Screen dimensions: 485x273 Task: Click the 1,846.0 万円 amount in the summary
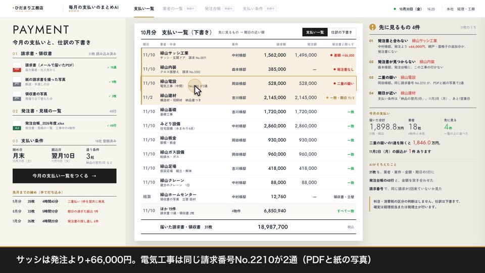426,143
